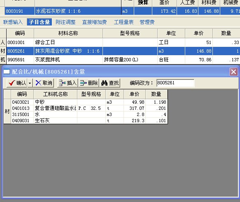
Task: Click the 编码改为 input field
Action: click(x=175, y=83)
